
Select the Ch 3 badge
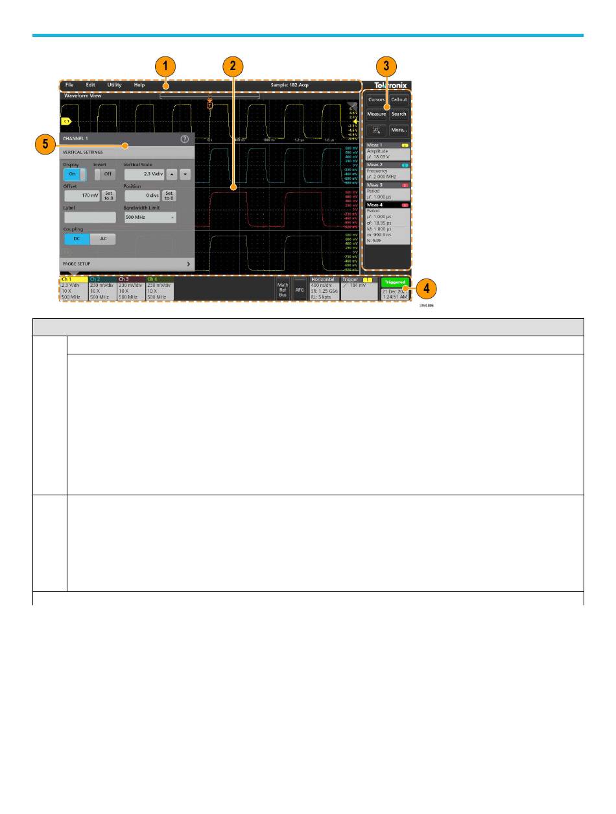click(x=131, y=288)
